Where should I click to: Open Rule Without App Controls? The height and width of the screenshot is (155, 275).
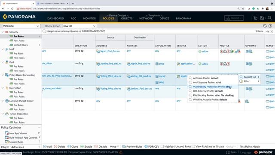click(x=23, y=138)
